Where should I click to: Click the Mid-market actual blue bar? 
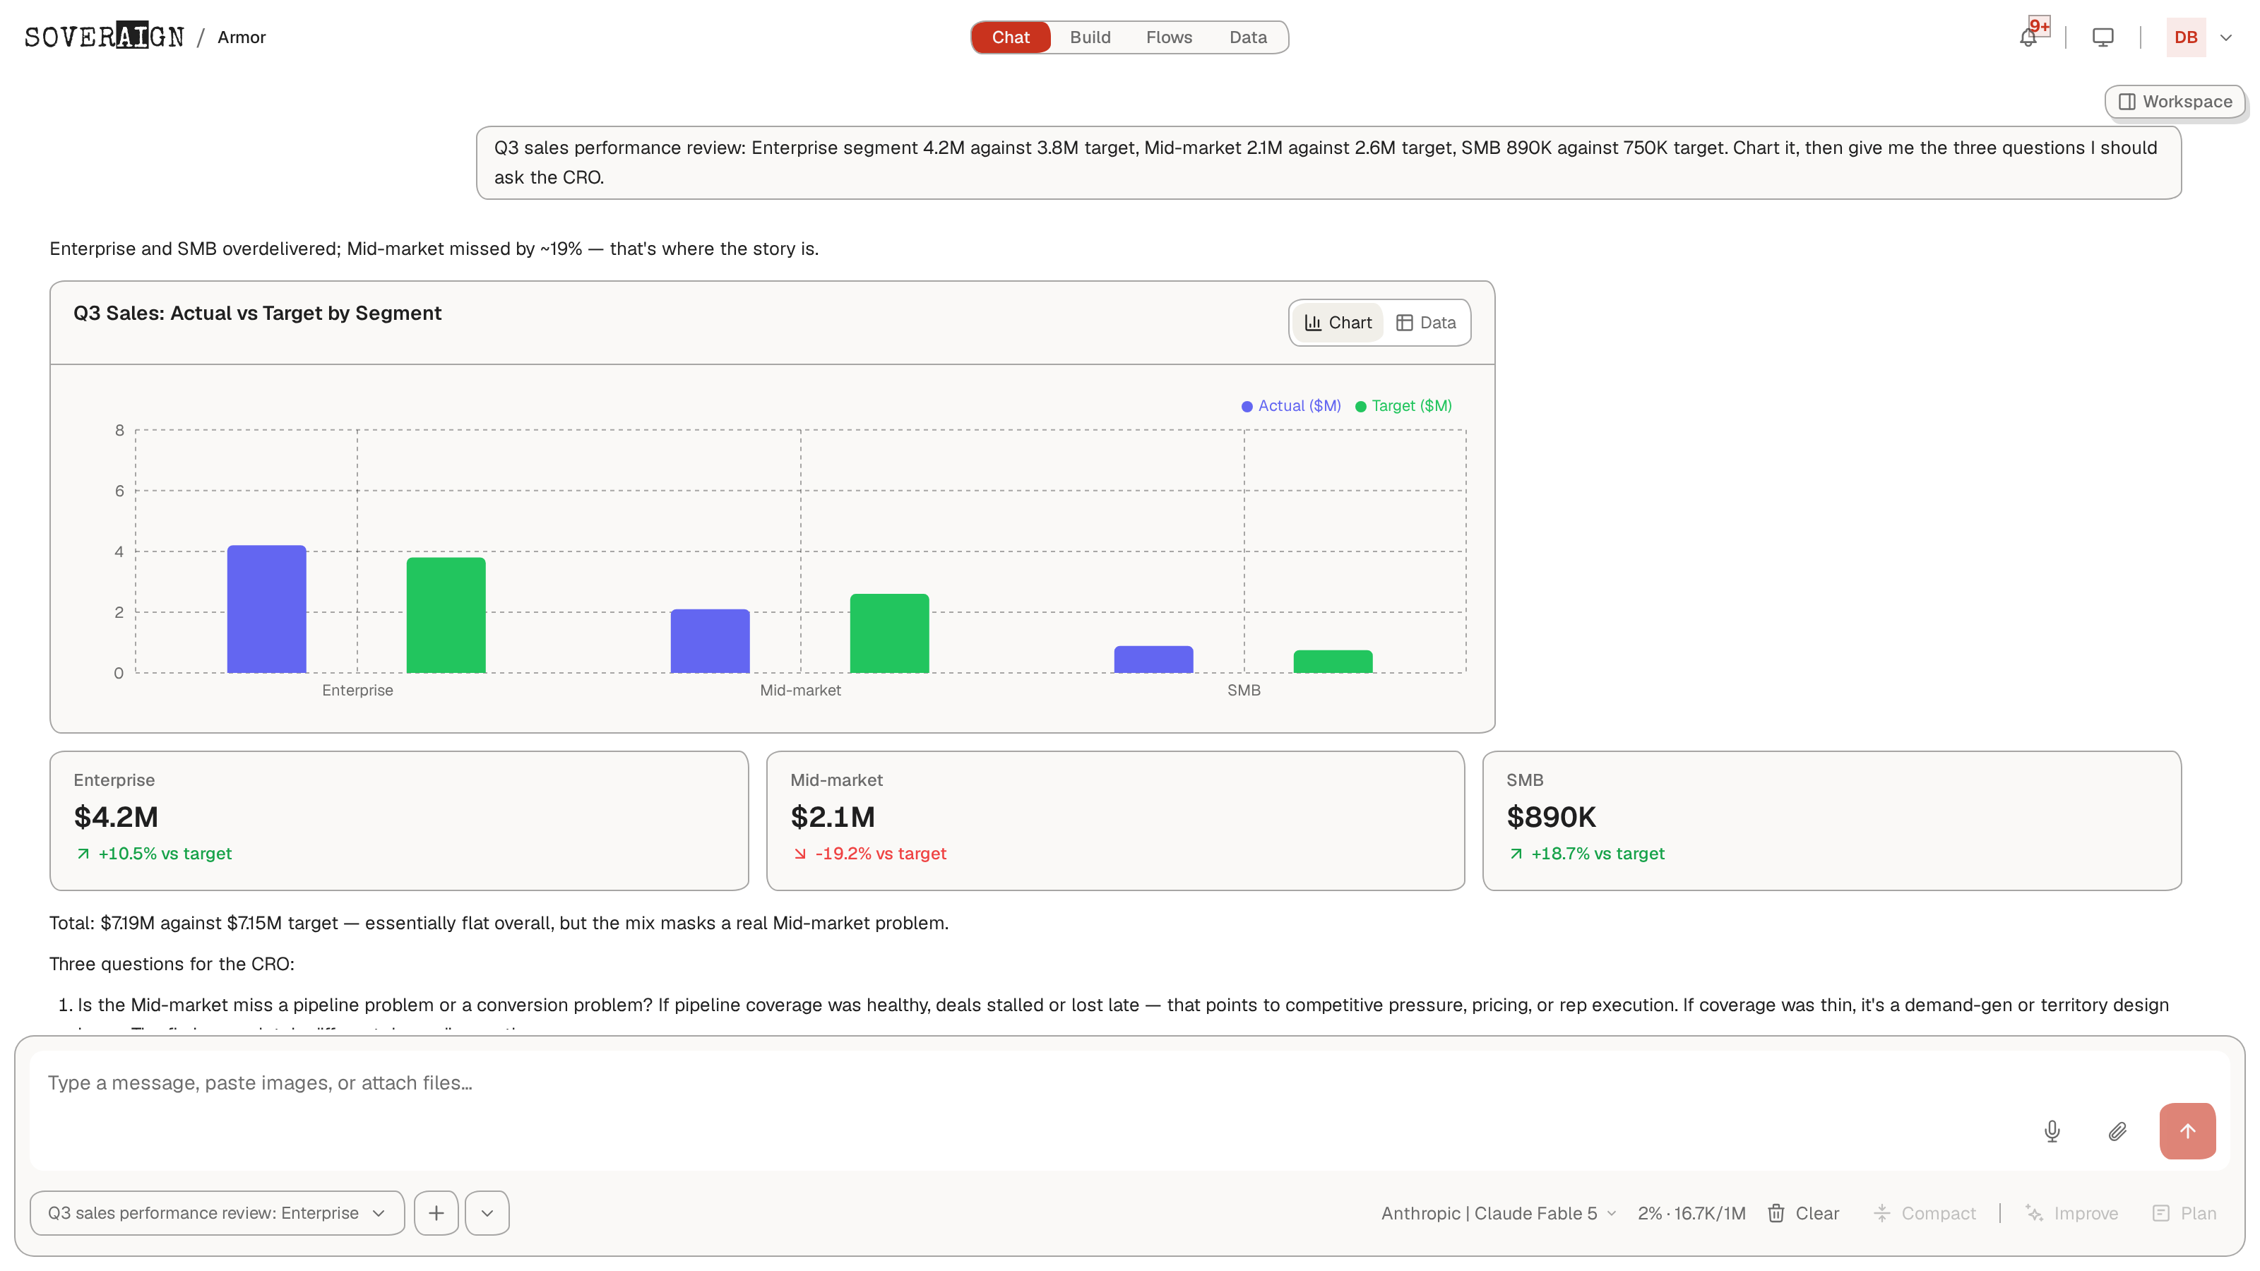point(710,641)
